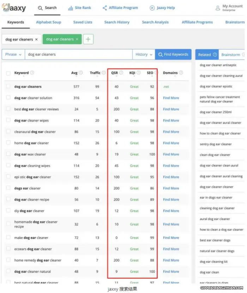
Task: Select the white dog ear cleaners search tab
Action: [19, 39]
